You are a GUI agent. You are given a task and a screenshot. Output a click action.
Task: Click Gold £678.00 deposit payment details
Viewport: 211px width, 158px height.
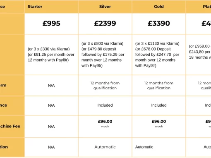[x=157, y=57]
